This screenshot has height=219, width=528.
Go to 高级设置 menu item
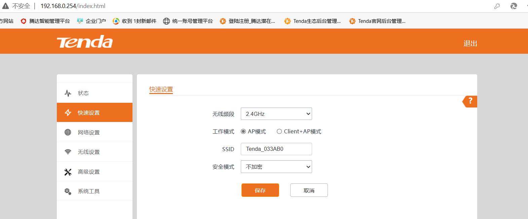click(x=95, y=172)
